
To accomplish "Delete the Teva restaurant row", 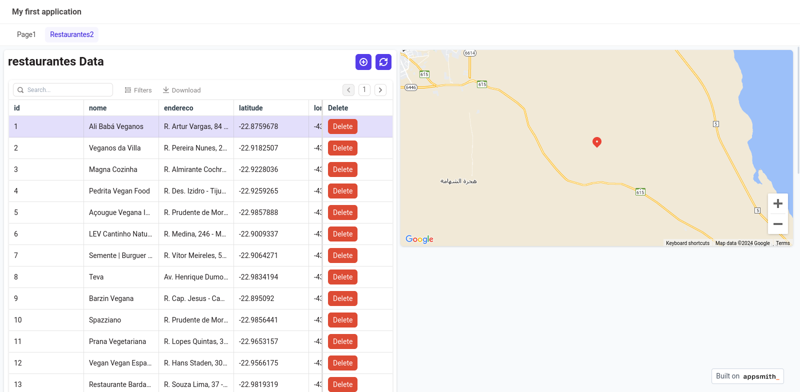I will pyautogui.click(x=342, y=277).
